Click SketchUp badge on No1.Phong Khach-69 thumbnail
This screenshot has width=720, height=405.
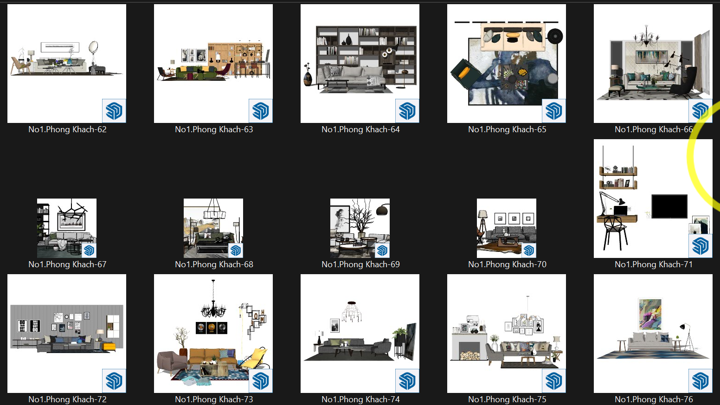pyautogui.click(x=382, y=251)
